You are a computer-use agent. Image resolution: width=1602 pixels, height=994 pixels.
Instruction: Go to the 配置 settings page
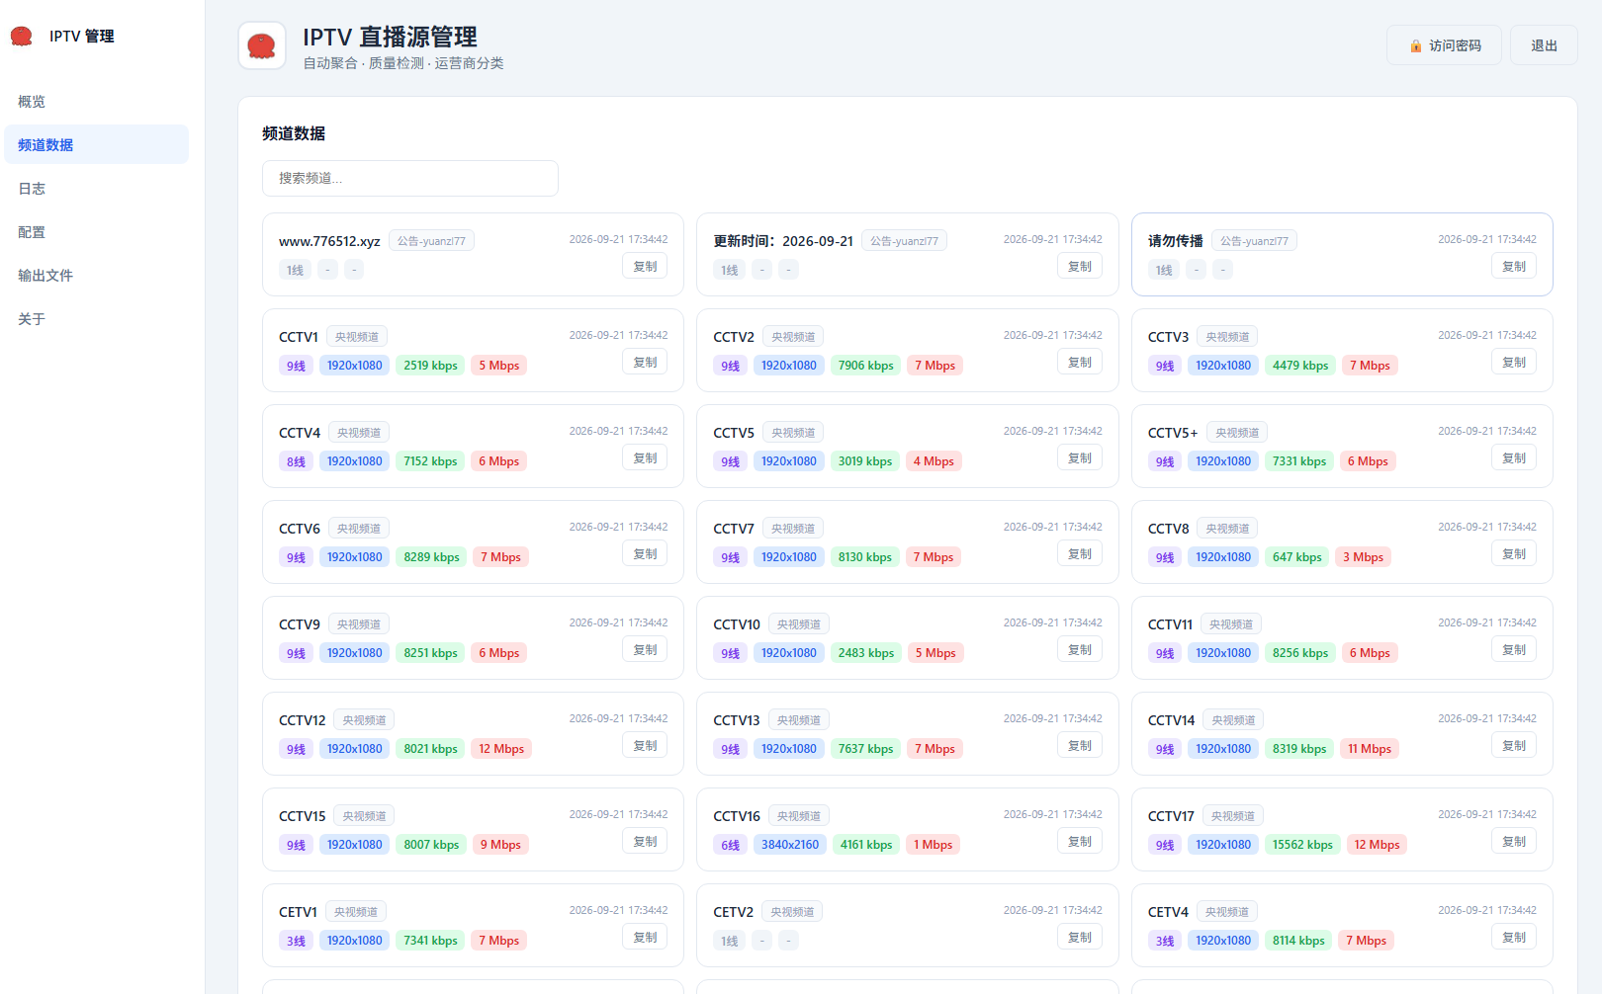96,231
